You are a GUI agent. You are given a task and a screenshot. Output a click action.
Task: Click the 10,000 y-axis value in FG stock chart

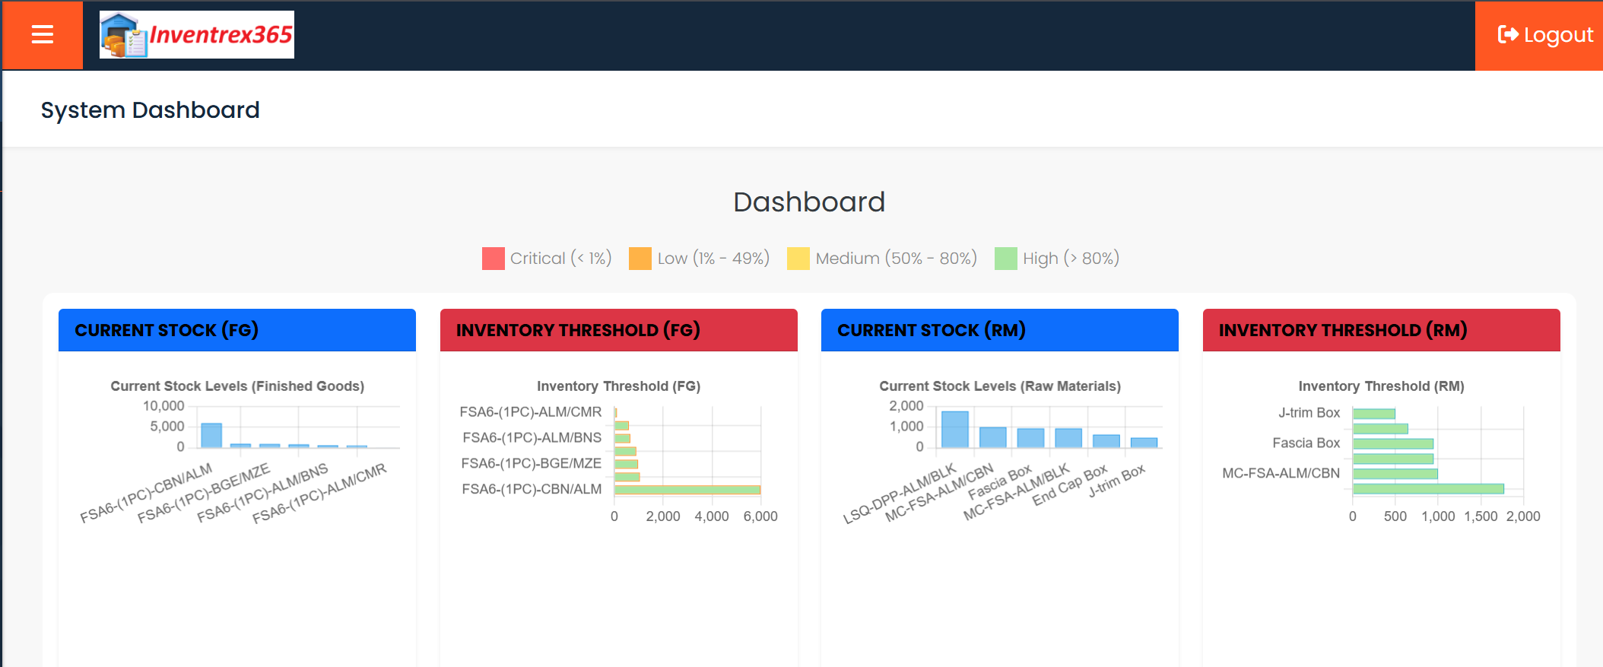click(163, 406)
